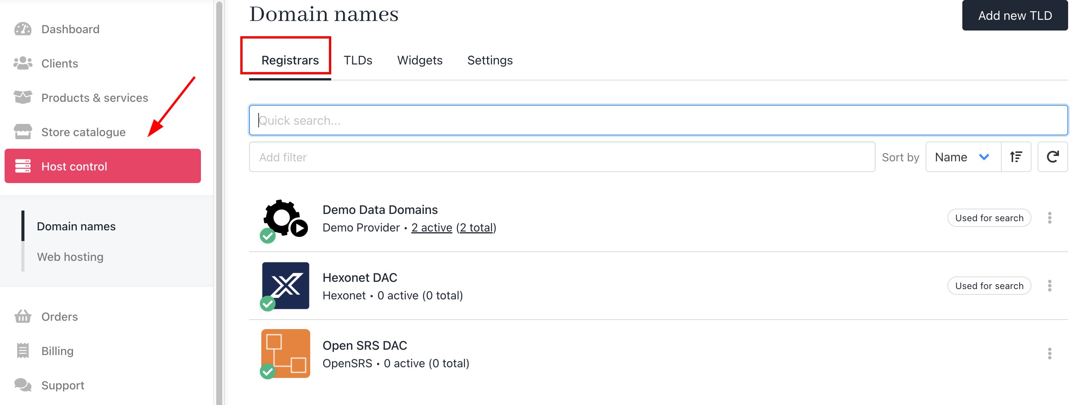
Task: Click the Hexonet DAC registrar name
Action: tap(359, 277)
